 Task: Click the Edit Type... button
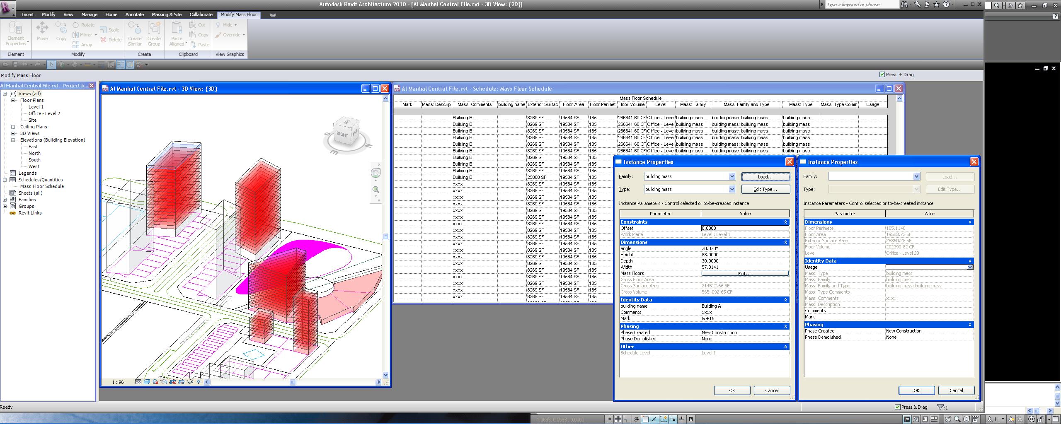[x=765, y=189]
